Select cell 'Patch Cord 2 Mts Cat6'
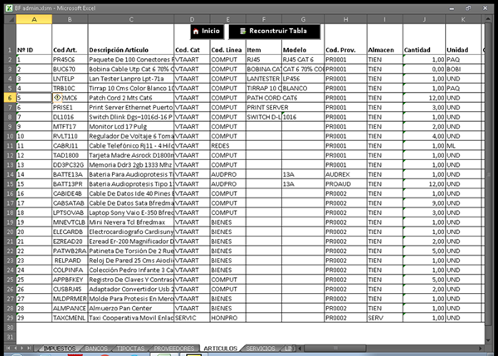Viewport: 498px width, 356px height. pos(131,97)
